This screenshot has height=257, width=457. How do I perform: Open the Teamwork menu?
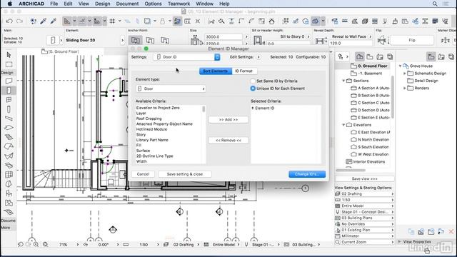tap(179, 4)
